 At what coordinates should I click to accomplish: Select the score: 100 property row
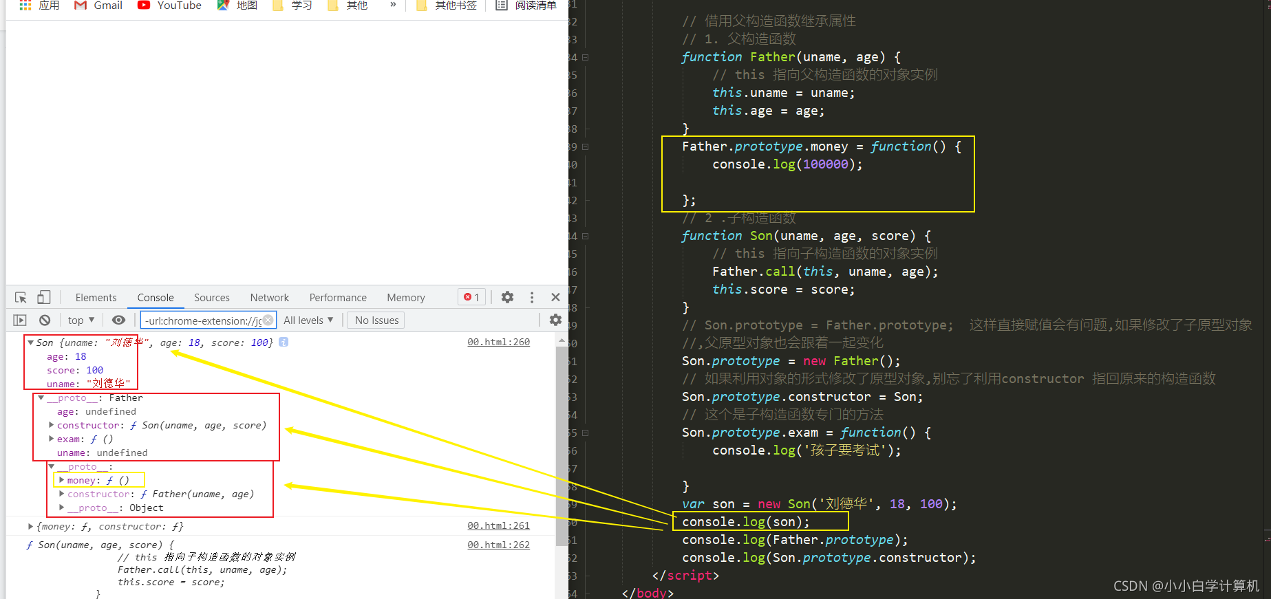(75, 370)
